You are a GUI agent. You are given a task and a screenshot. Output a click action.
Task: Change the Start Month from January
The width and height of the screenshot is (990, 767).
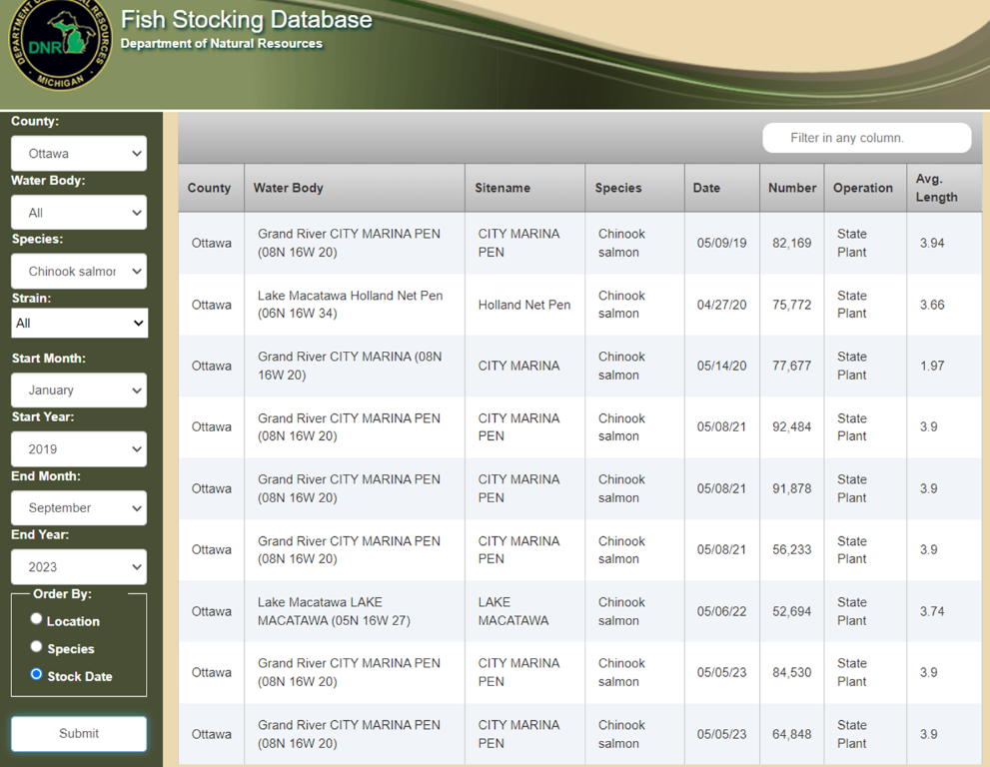(x=79, y=390)
